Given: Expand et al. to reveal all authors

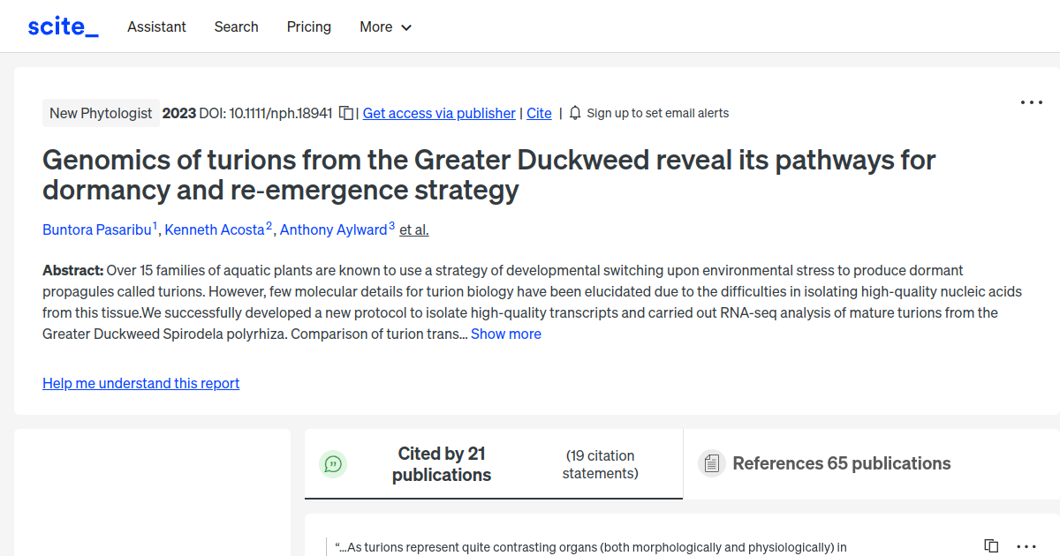Looking at the screenshot, I should click(413, 229).
